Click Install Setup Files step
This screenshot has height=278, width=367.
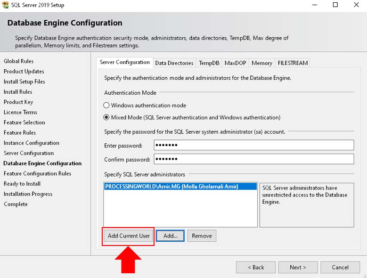24,82
